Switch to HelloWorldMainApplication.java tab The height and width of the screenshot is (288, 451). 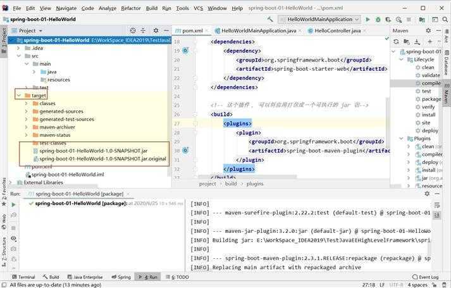(x=259, y=30)
